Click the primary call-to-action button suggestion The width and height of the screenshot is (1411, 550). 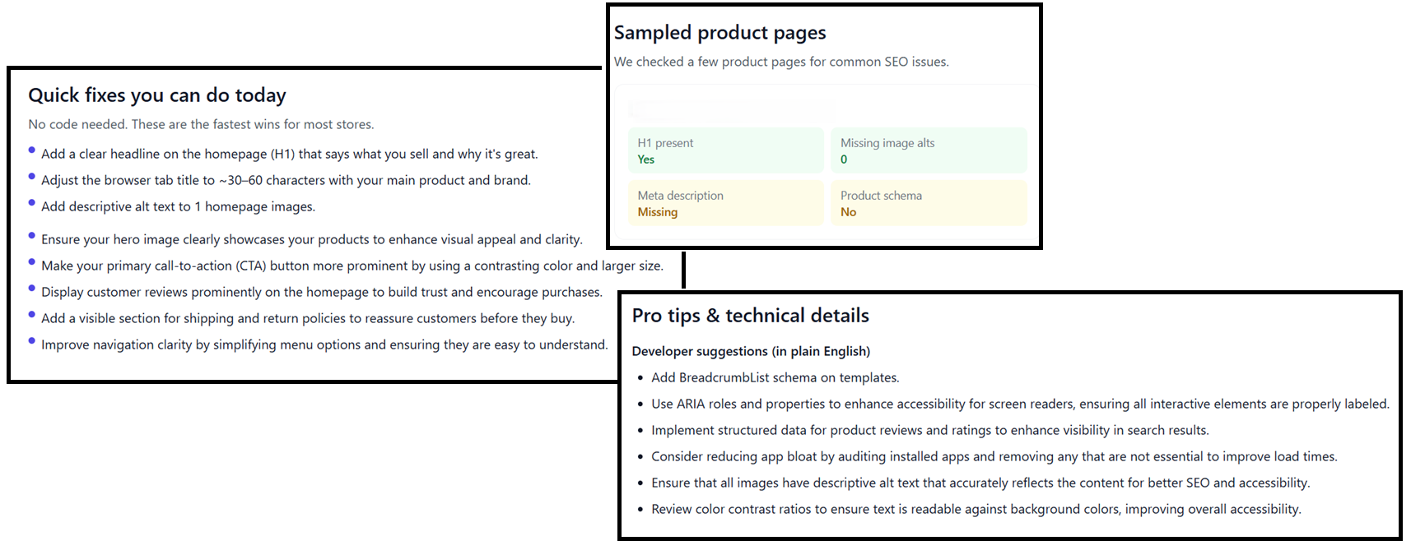(352, 266)
